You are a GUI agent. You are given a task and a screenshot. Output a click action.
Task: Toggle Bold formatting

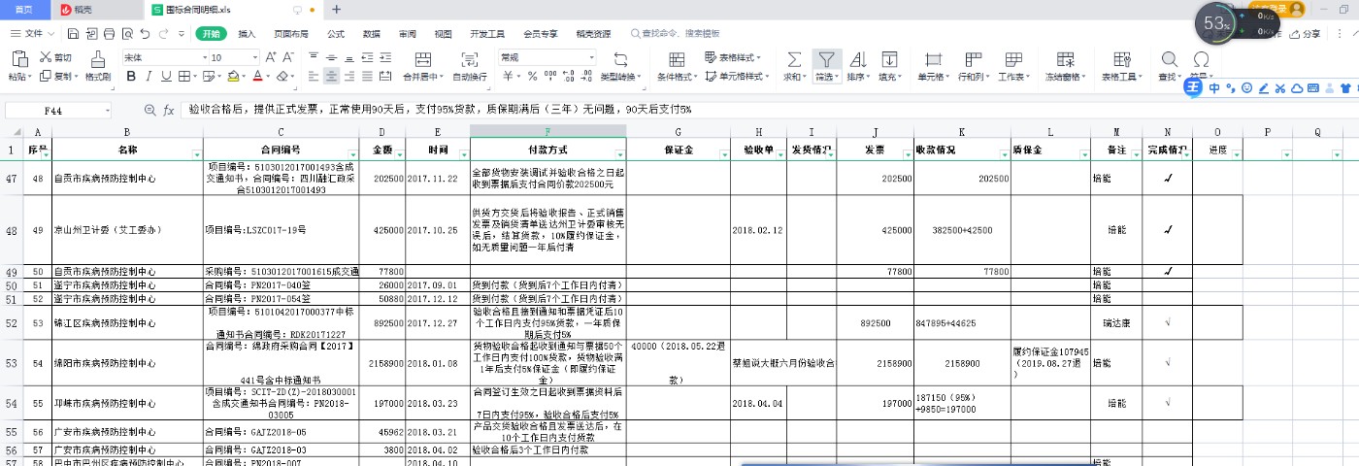130,77
